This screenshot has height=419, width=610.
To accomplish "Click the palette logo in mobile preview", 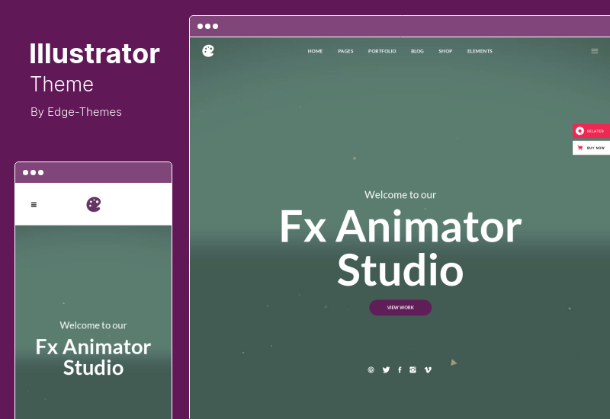I will (94, 204).
